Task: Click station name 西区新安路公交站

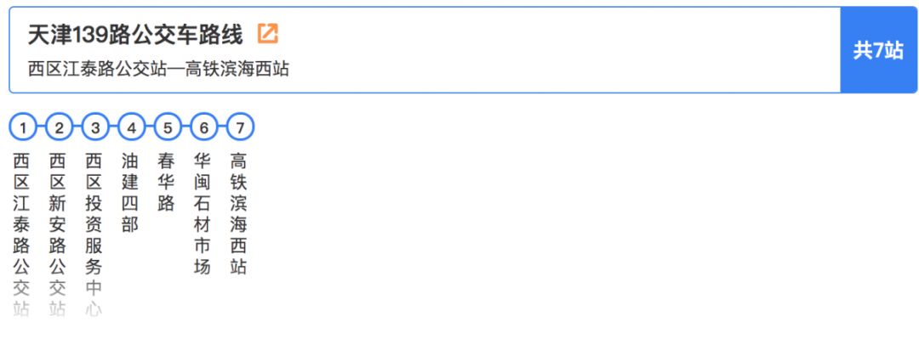Action: (58, 234)
